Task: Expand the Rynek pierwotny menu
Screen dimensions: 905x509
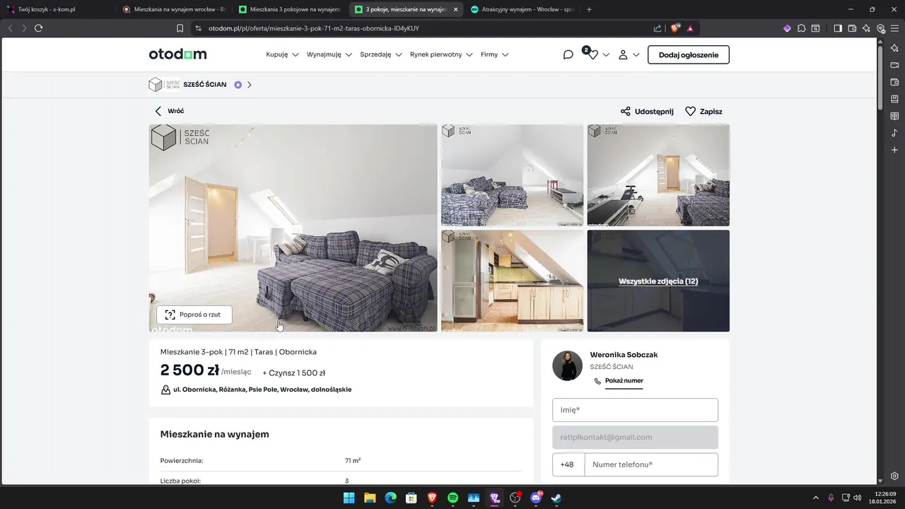Action: coord(441,54)
